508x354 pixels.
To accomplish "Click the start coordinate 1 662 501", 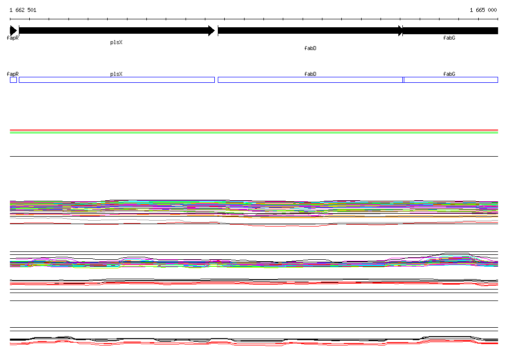I will pos(23,10).
